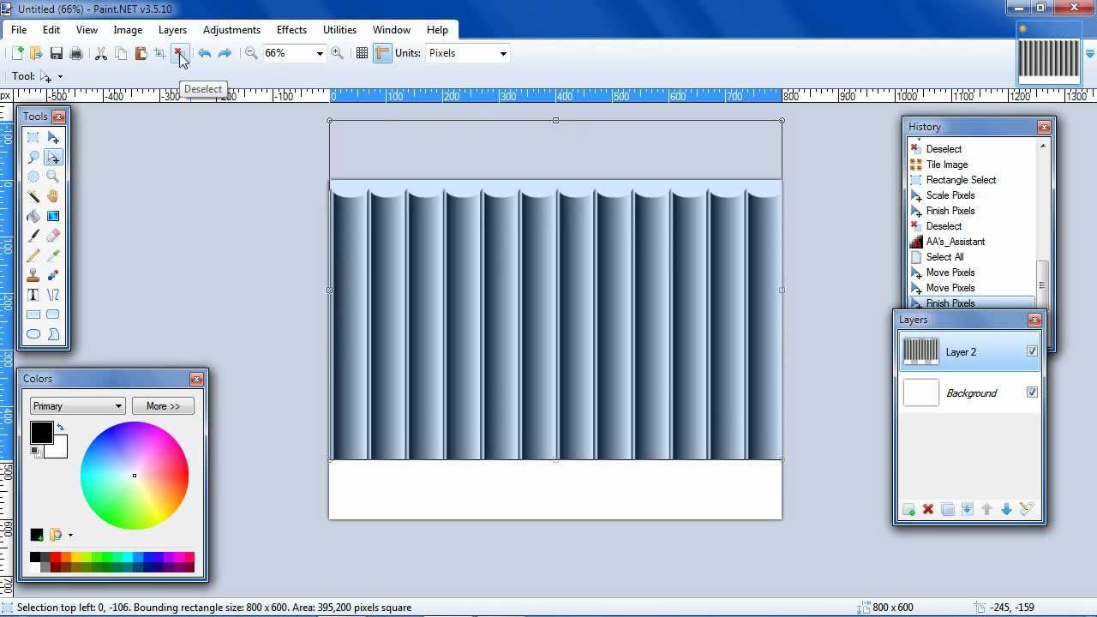This screenshot has width=1097, height=617.
Task: Save the image with the floppy icon
Action: (57, 53)
